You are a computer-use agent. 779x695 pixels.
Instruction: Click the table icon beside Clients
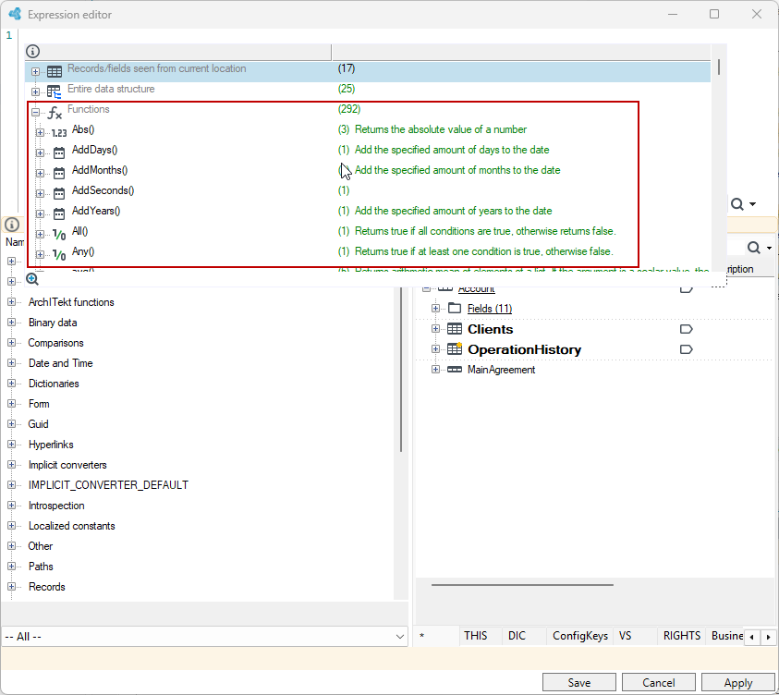click(455, 329)
